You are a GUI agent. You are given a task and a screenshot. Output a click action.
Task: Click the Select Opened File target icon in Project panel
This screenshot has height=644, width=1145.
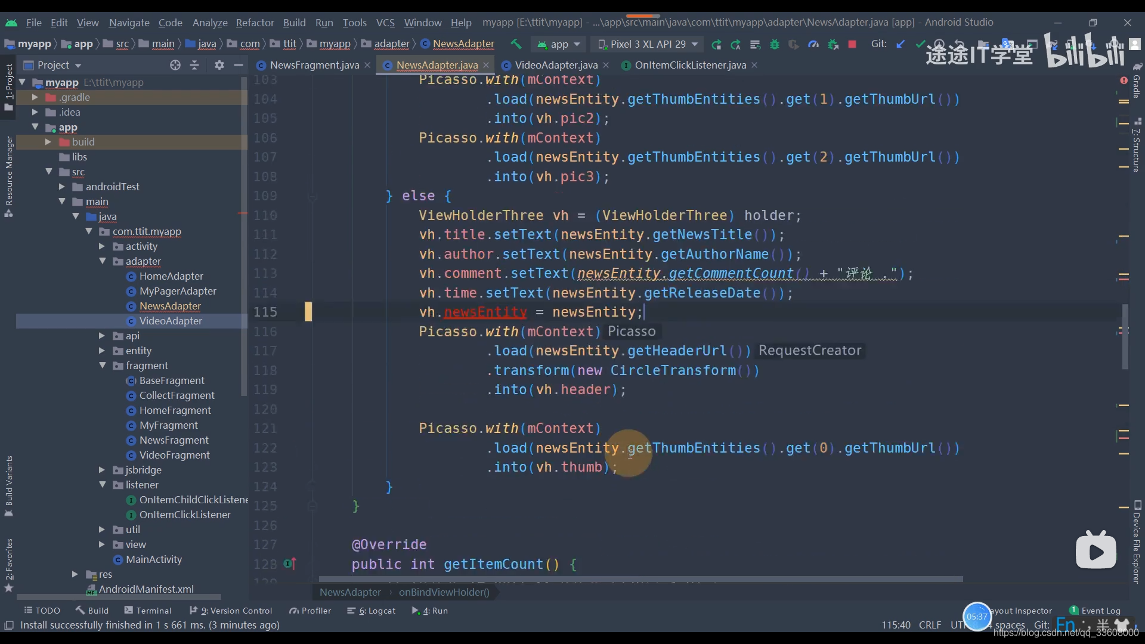pos(175,65)
